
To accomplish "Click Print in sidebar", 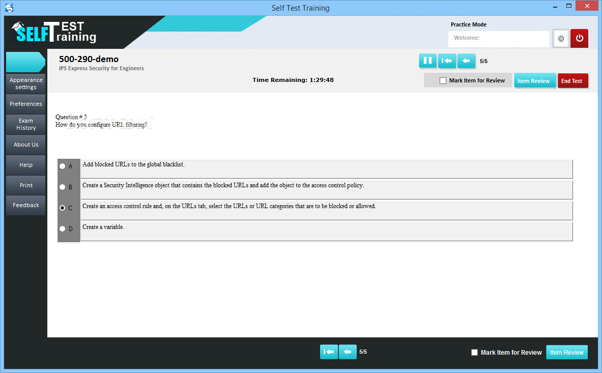I will [26, 185].
